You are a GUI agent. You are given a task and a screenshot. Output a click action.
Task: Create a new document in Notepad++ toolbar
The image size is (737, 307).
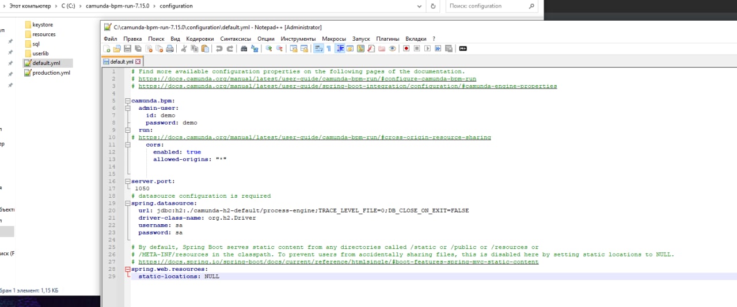point(107,49)
